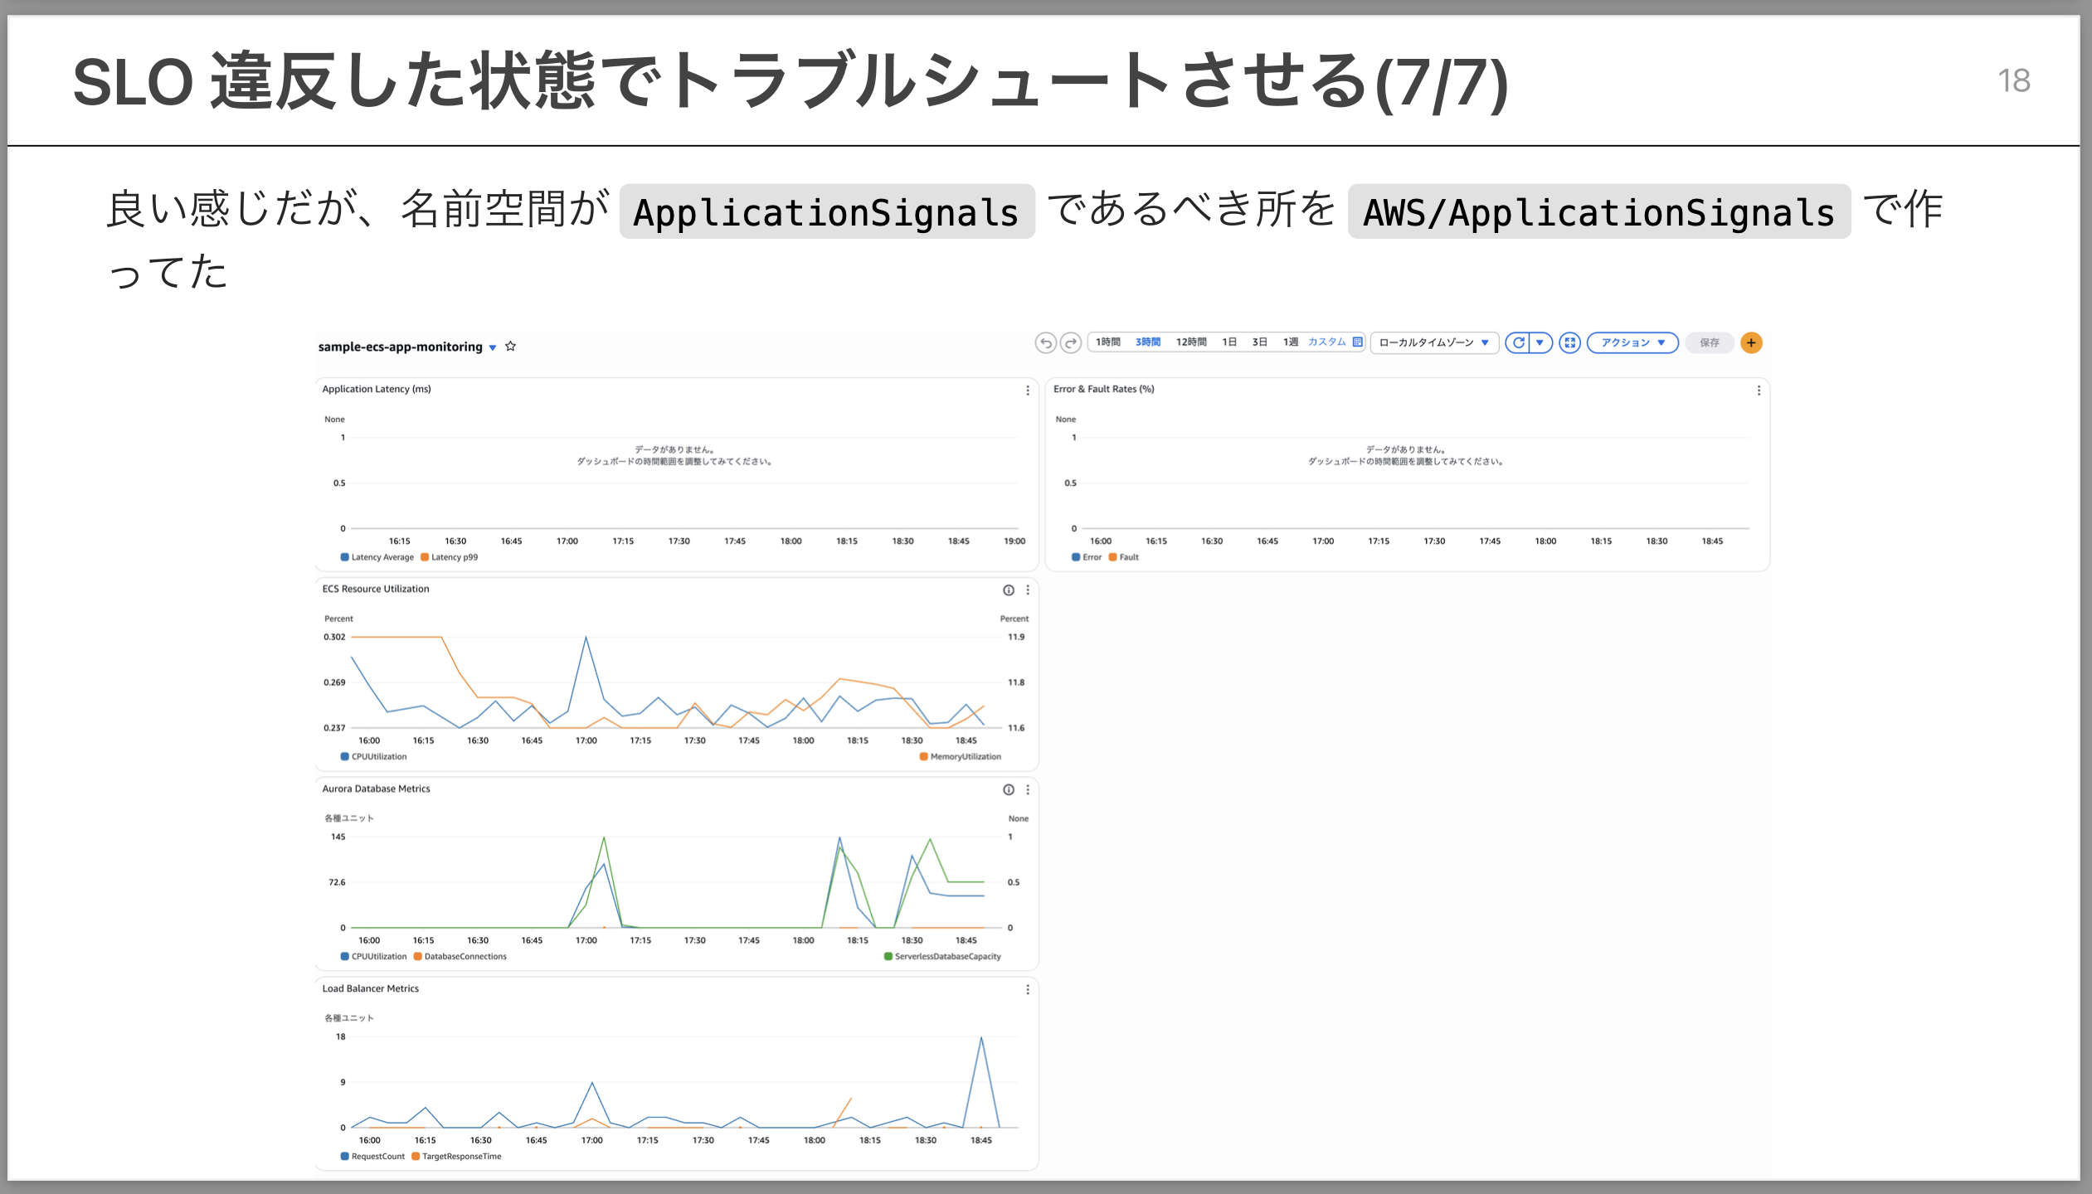
Task: Favorite the dashboard using the star icon
Action: (510, 346)
